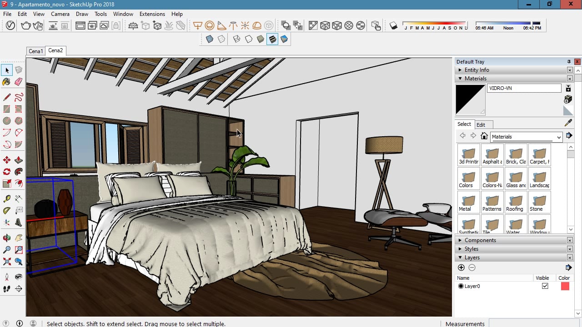Add a V-Ray sun-like omni light
Screen dimensions: 582x327
click(245, 26)
